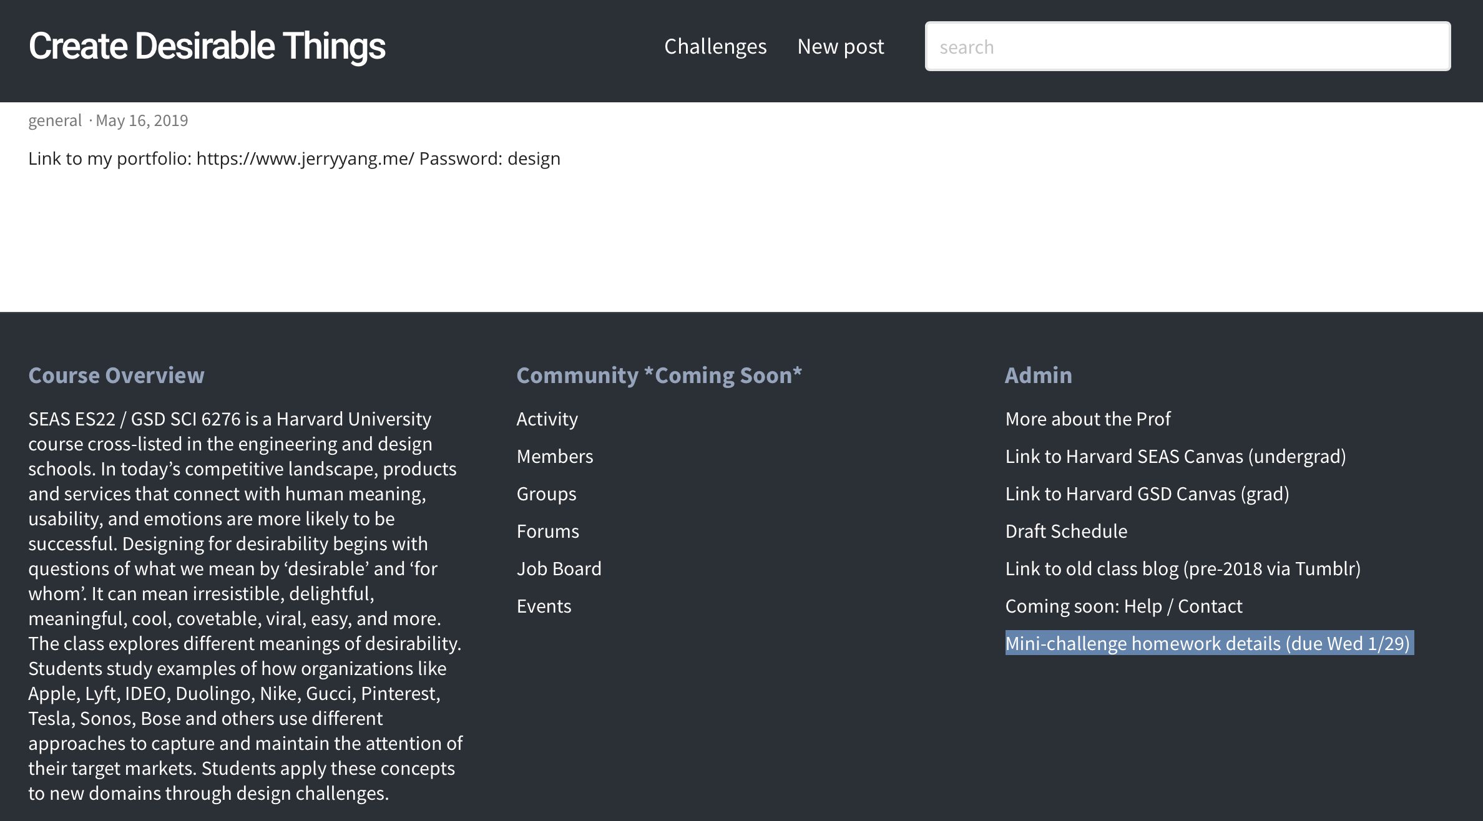Image resolution: width=1483 pixels, height=821 pixels.
Task: Focus the search input field
Action: [x=1187, y=47]
